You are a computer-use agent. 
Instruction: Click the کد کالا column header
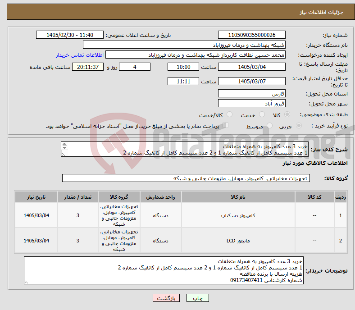click(314, 197)
